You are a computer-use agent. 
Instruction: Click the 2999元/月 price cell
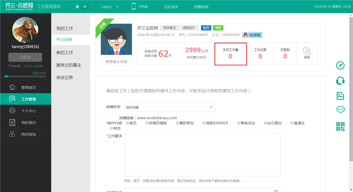[x=197, y=54]
